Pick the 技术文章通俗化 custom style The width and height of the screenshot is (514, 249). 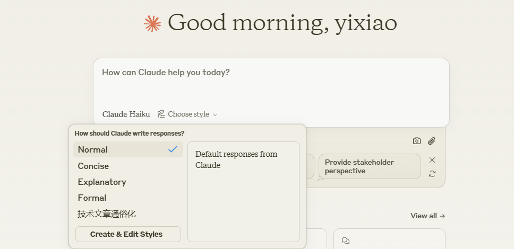point(107,214)
